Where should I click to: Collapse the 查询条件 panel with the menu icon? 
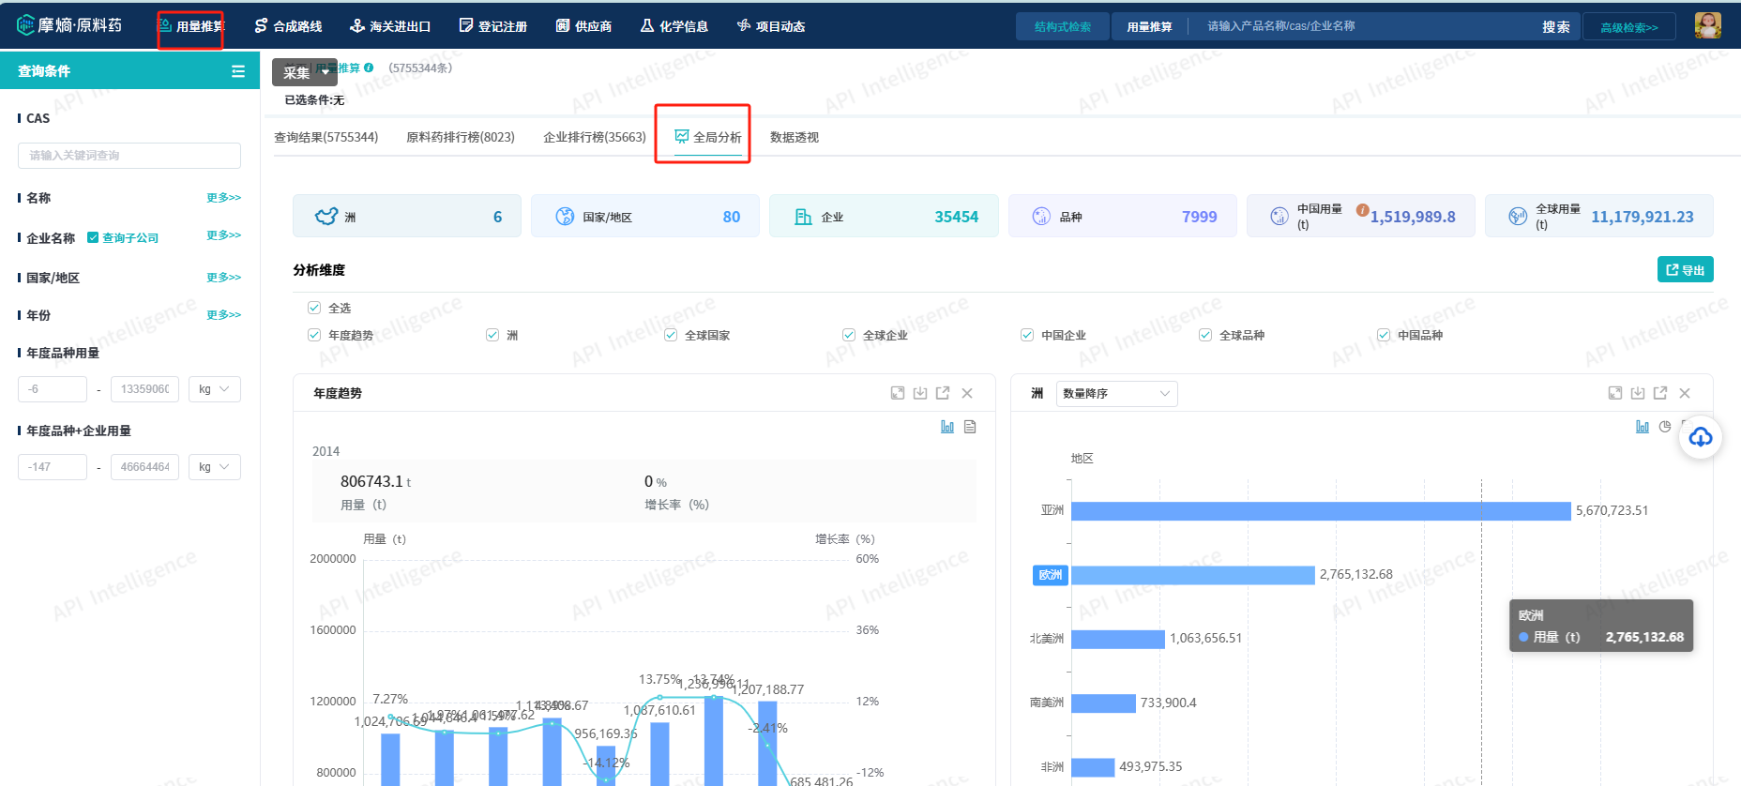click(238, 71)
